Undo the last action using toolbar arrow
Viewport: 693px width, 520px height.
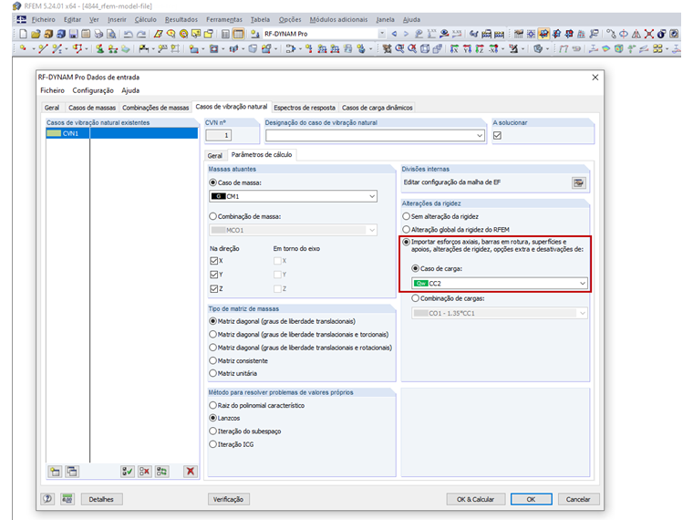point(129,34)
